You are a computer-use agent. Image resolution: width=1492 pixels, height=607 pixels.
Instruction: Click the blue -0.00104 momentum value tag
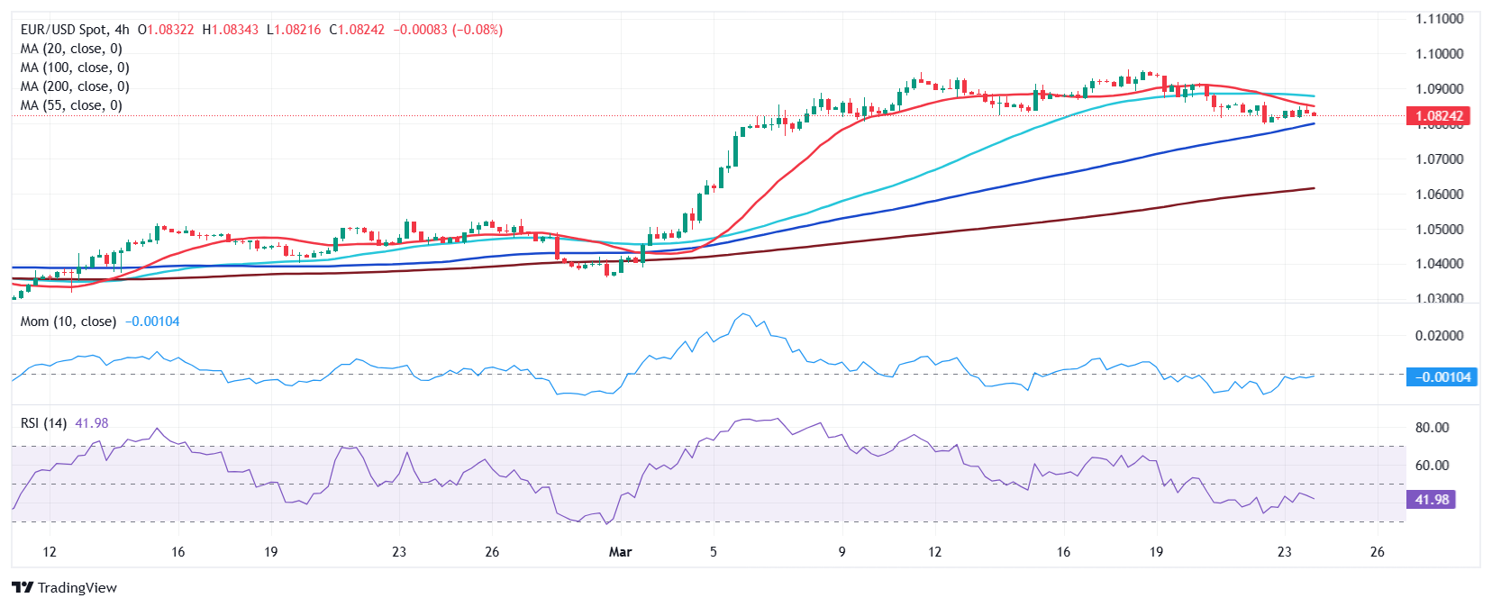(x=1442, y=377)
